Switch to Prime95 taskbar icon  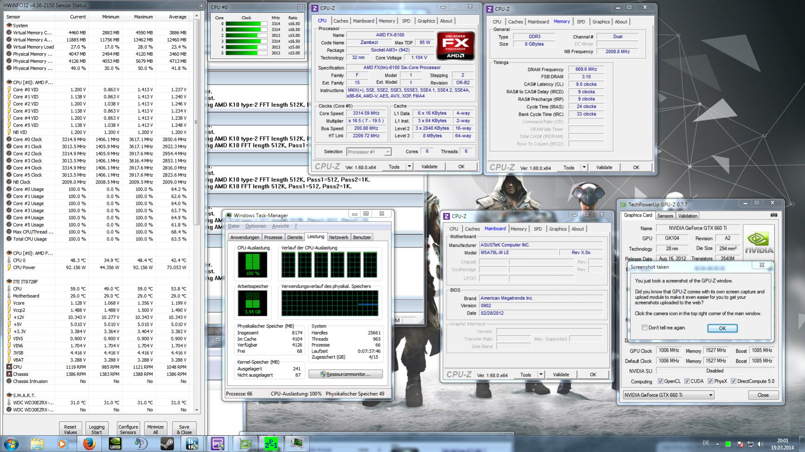pos(271,444)
